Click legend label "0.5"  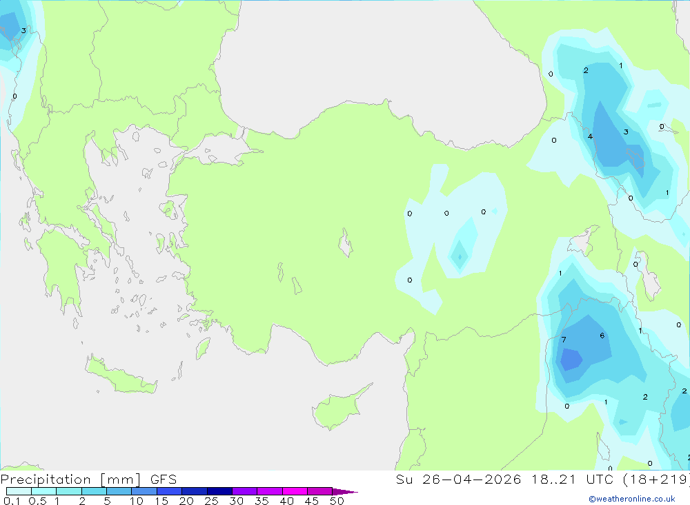pyautogui.click(x=37, y=501)
